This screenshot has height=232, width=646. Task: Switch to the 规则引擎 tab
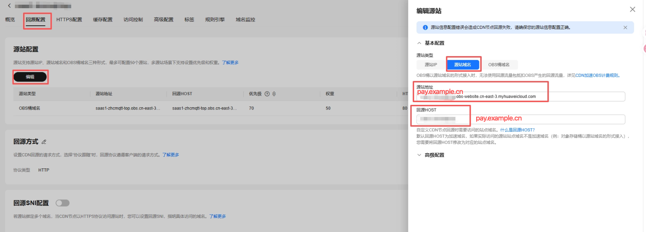(215, 19)
